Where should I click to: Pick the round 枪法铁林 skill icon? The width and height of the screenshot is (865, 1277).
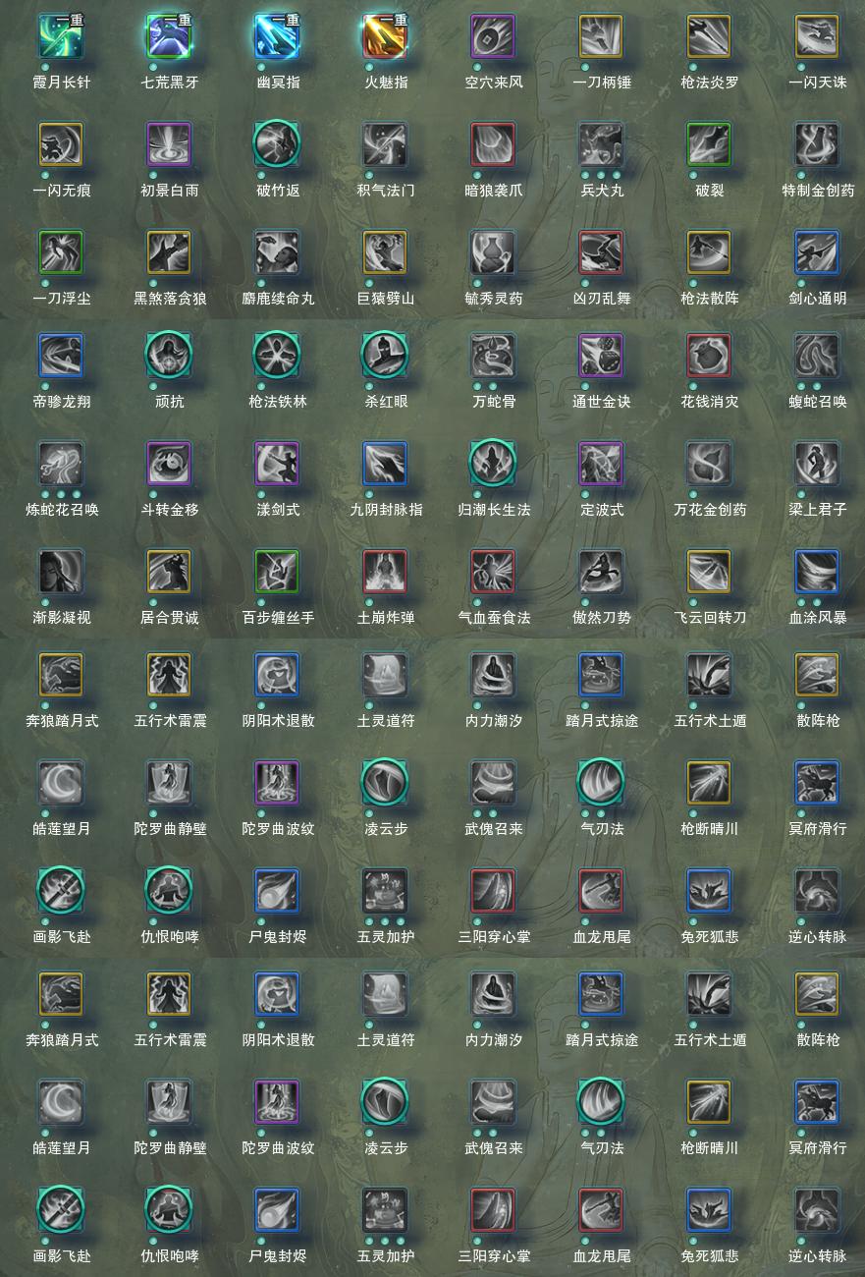[x=277, y=356]
